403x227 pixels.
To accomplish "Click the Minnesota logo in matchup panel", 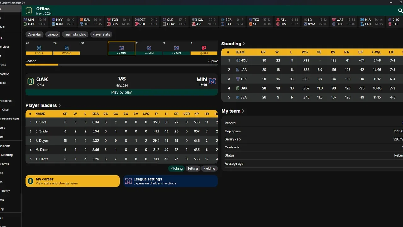I will tap(212, 81).
